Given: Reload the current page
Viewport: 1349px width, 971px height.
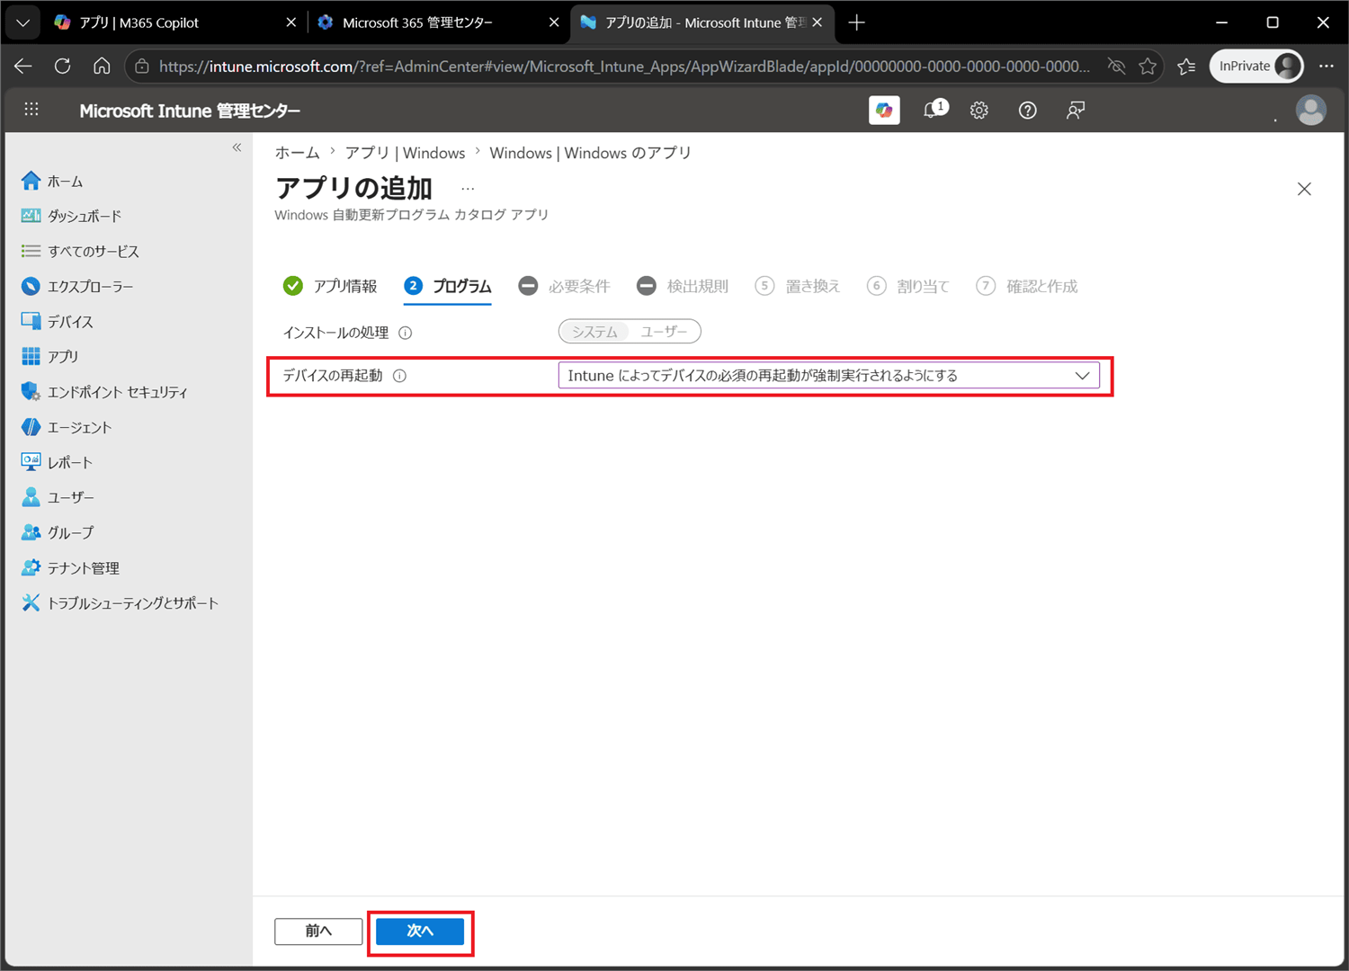Looking at the screenshot, I should pos(62,66).
